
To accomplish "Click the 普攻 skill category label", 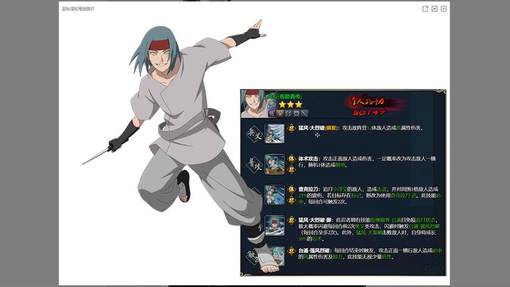I will point(254,164).
